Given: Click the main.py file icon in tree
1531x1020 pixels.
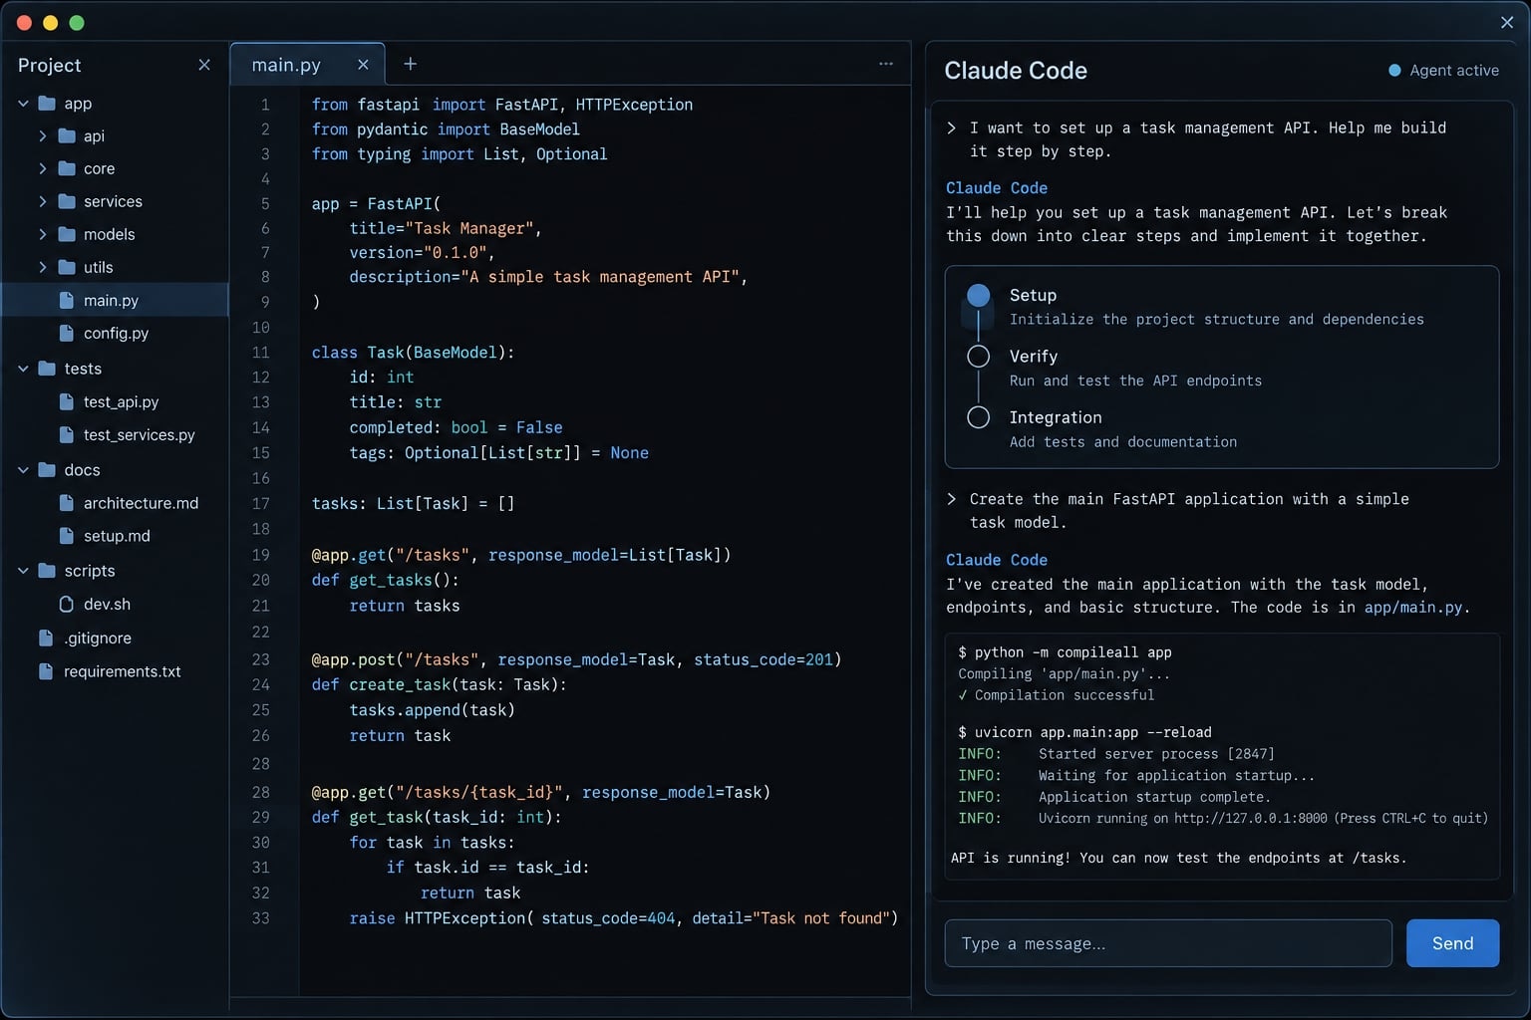Looking at the screenshot, I should 67,300.
